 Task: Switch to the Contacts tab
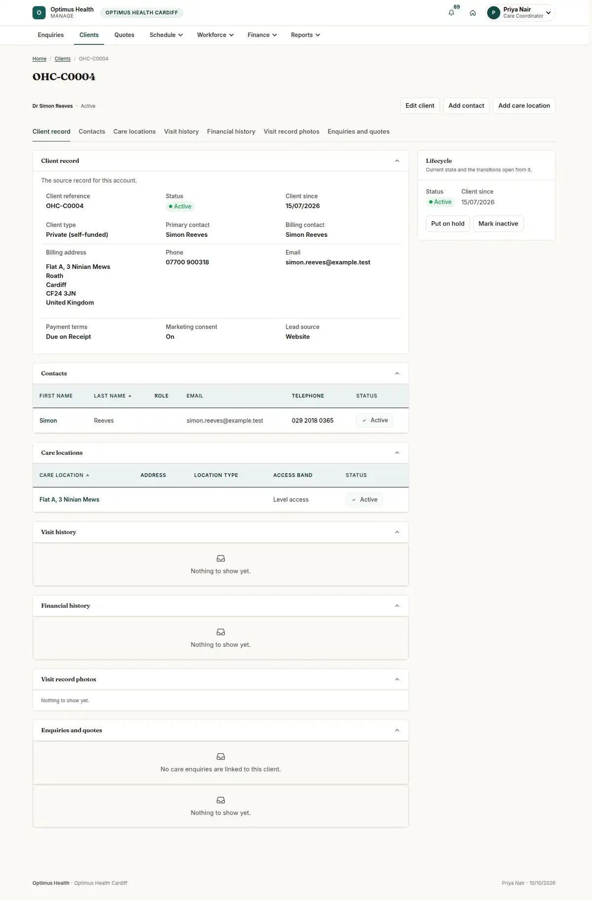tap(92, 132)
